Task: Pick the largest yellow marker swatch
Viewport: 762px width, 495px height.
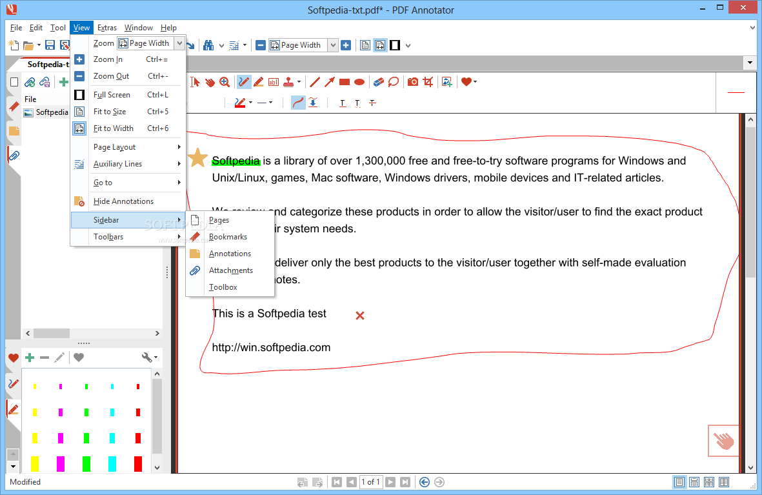Action: click(35, 463)
